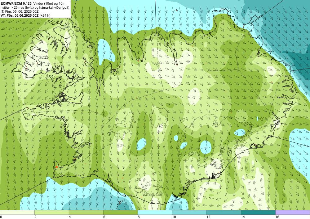Image resolution: width=310 pixels, height=219 pixels.
Task: Click the legend scale label '8'
Action: point(139,217)
